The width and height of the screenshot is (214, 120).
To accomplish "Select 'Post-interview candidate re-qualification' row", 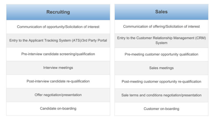I will (x=58, y=81).
